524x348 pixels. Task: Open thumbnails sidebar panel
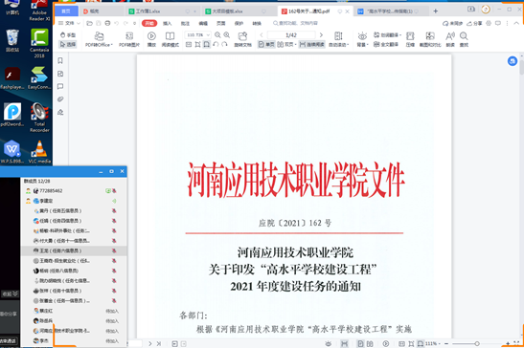pos(60,74)
